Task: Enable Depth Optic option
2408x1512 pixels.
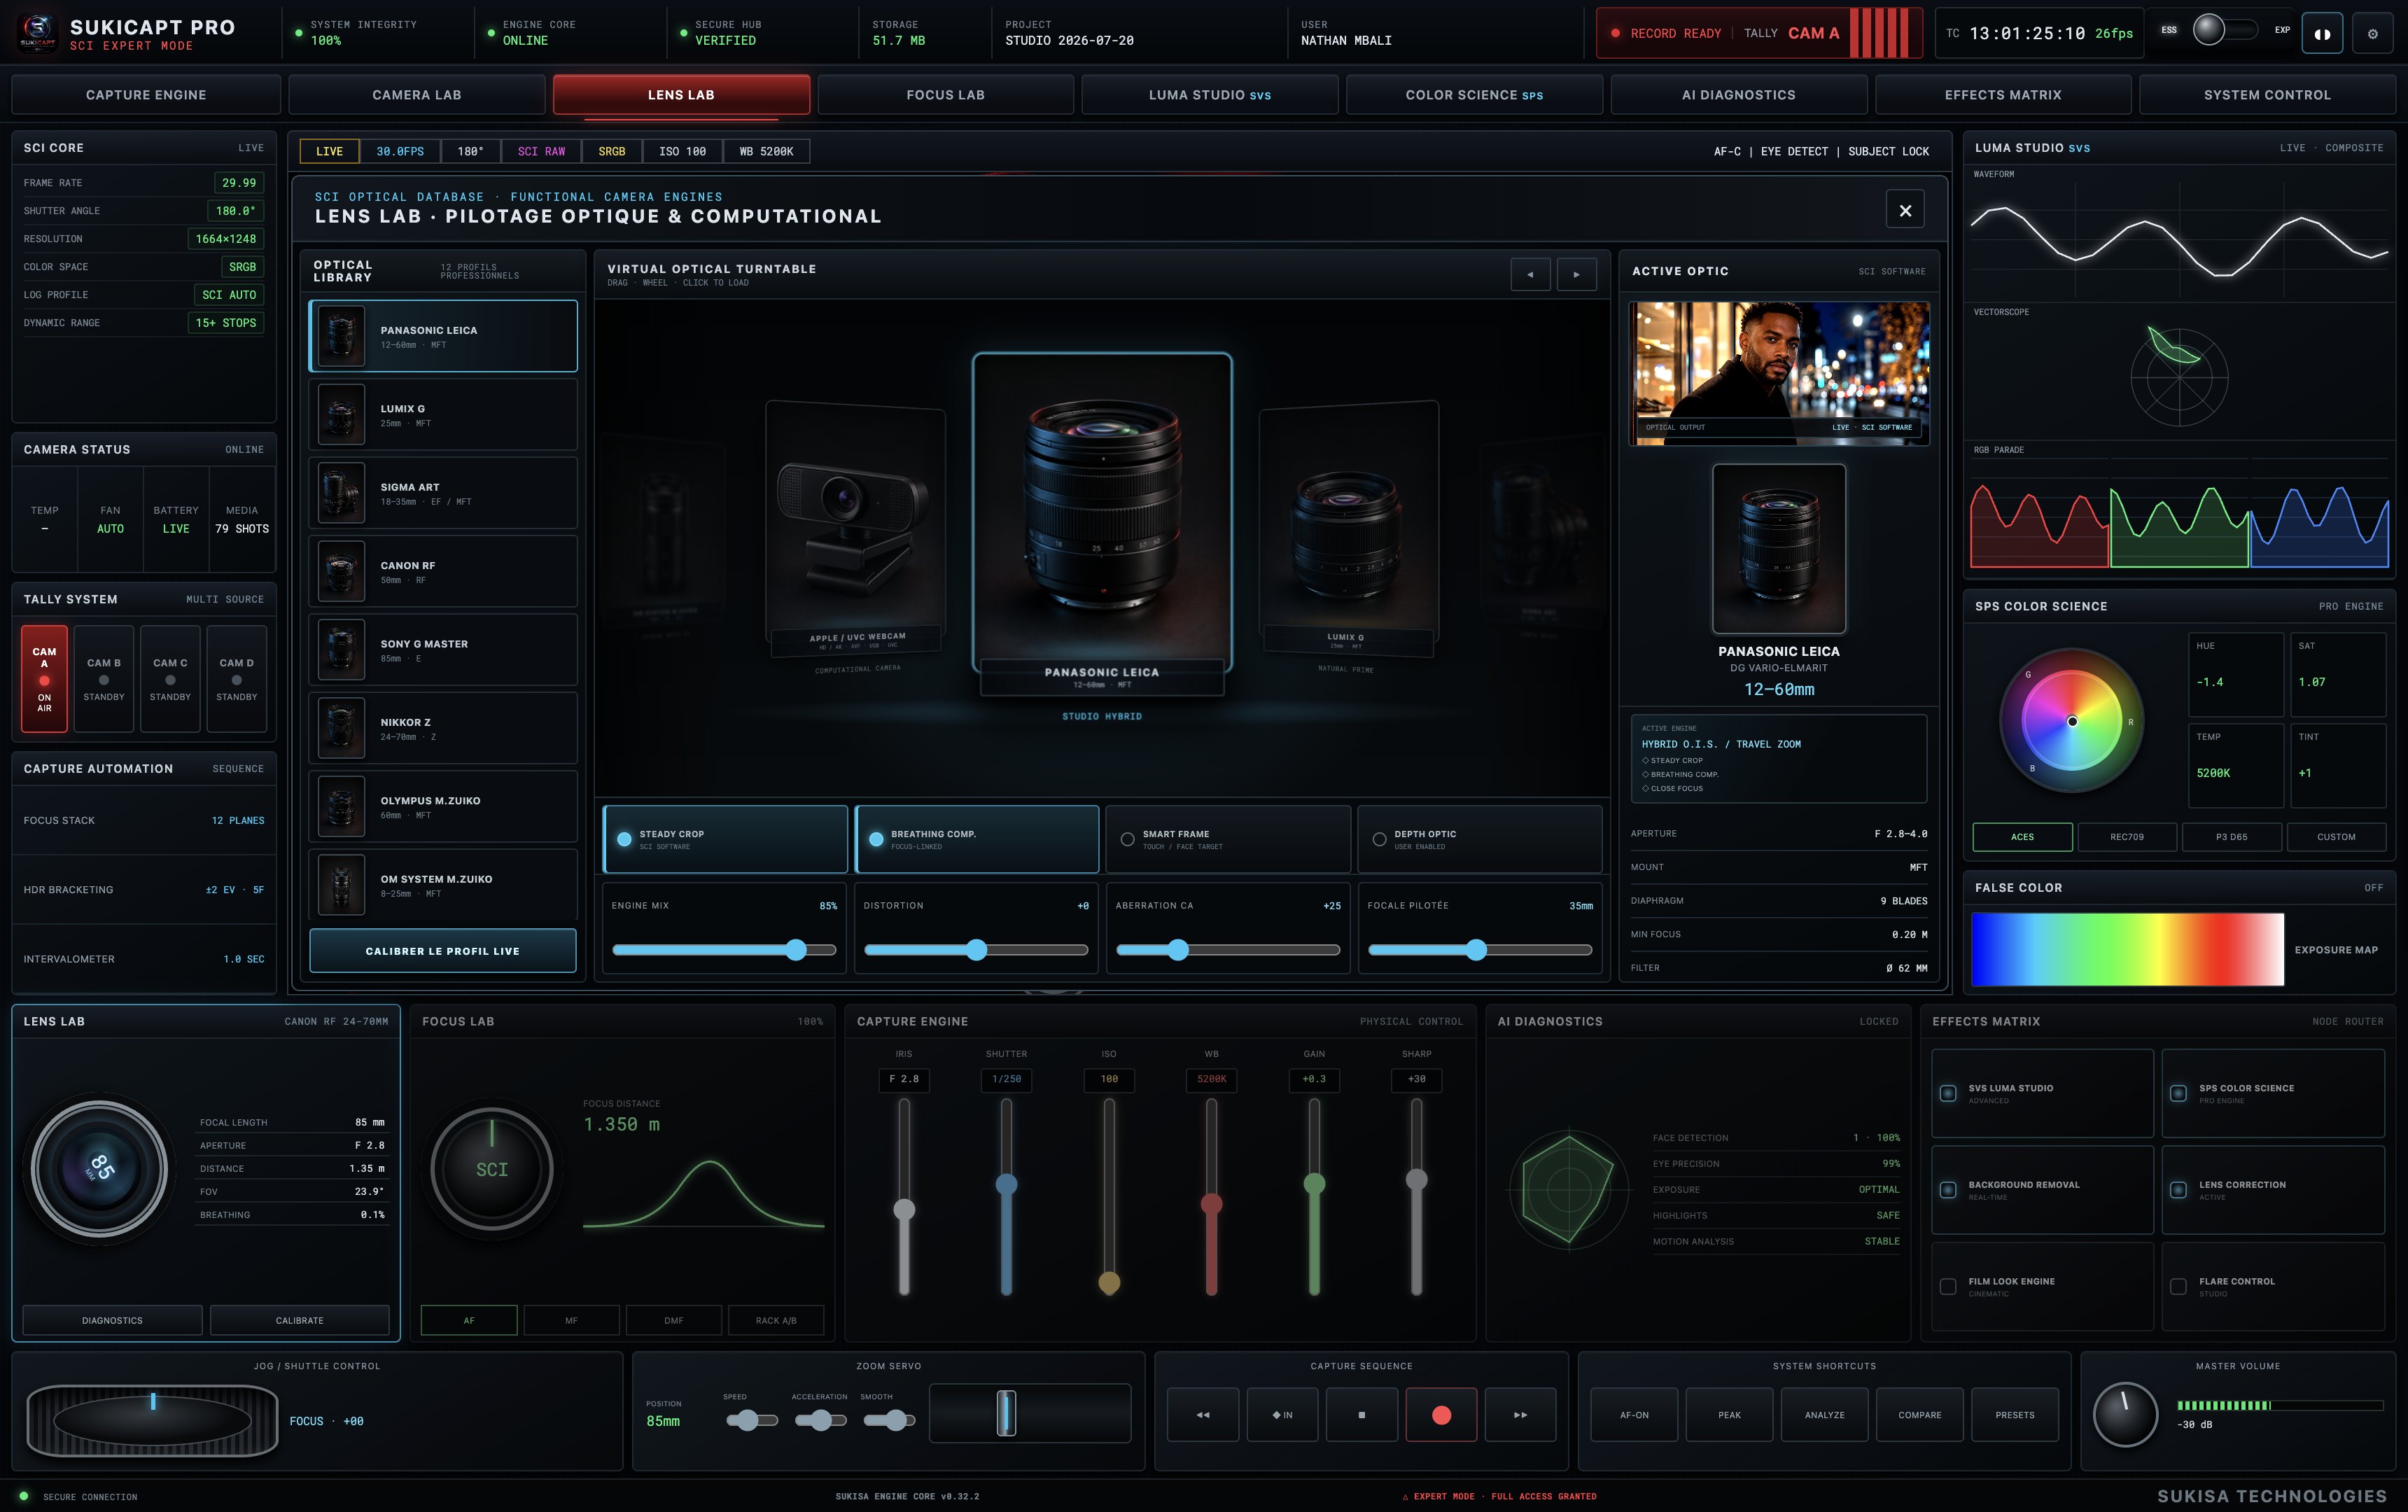Action: click(1480, 840)
